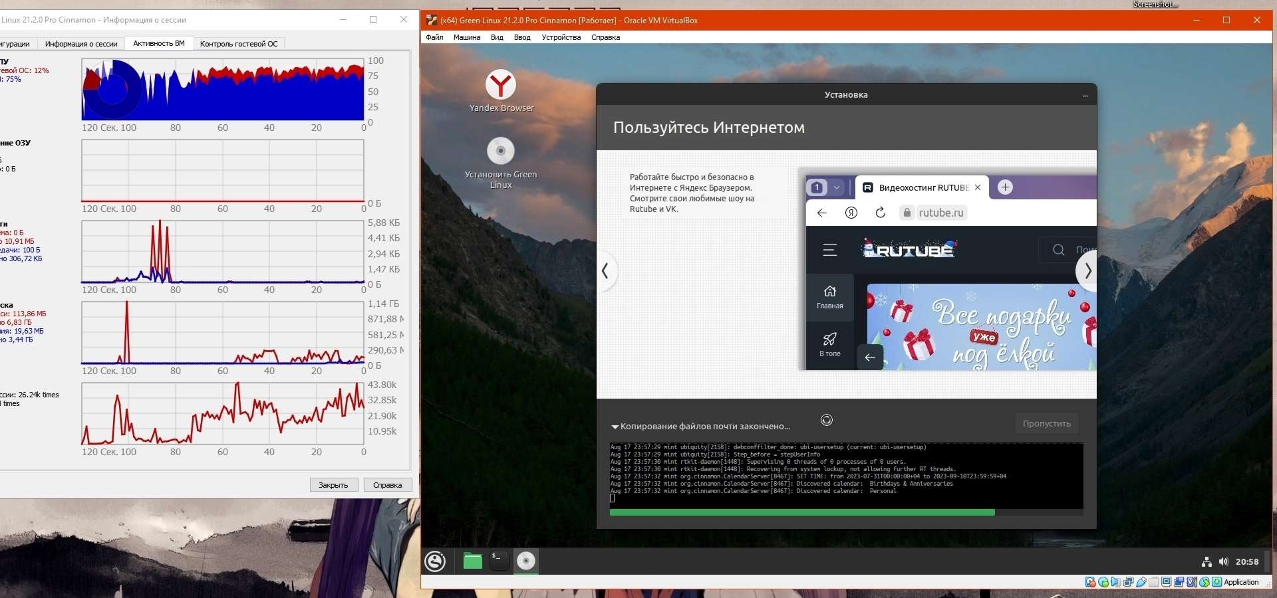Viewport: 1277px width, 598px height.
Task: Open the guest volume speaker icon
Action: (x=1224, y=562)
